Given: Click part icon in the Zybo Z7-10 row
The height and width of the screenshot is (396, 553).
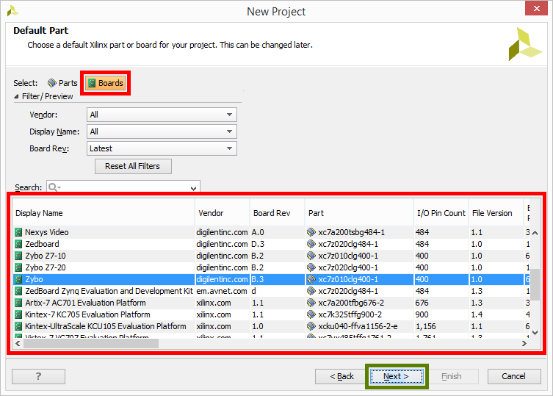Looking at the screenshot, I should (311, 256).
